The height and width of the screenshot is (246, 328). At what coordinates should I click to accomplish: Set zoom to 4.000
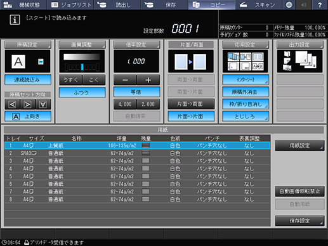(125, 104)
